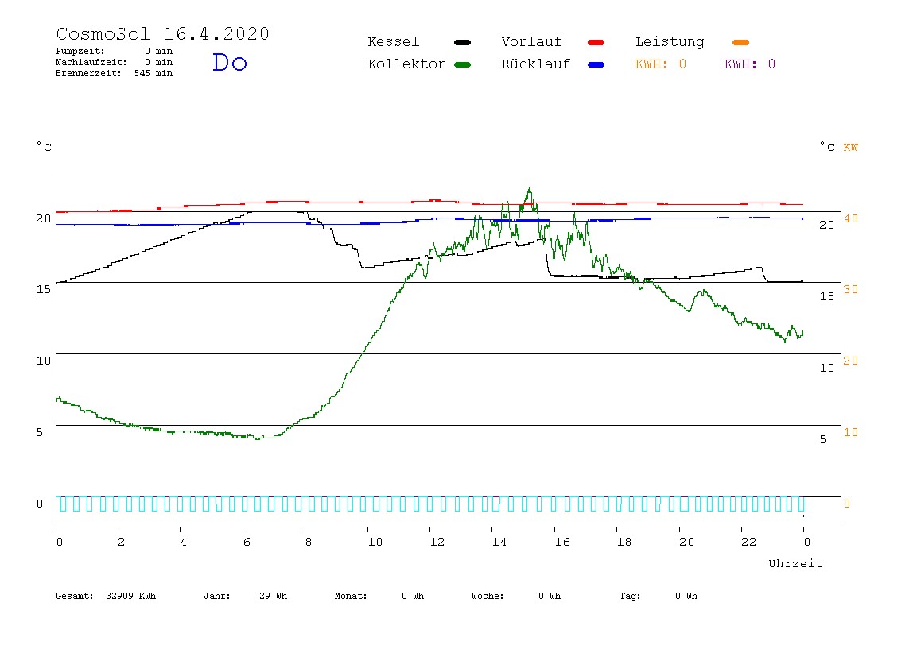
Task: Select the title 'CosmoSol 16.4.2020'
Action: click(x=162, y=33)
